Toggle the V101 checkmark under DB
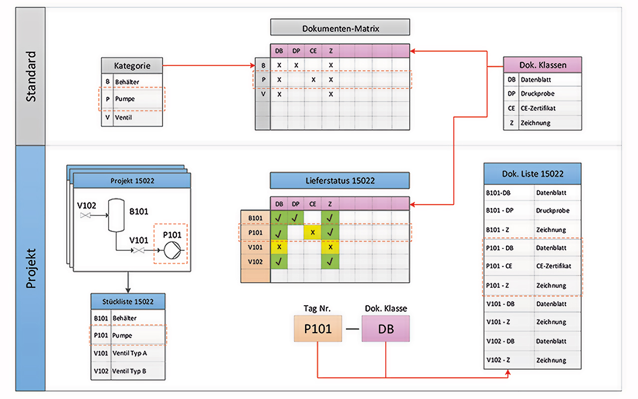Viewport: 638px width, 399px height. (279, 247)
